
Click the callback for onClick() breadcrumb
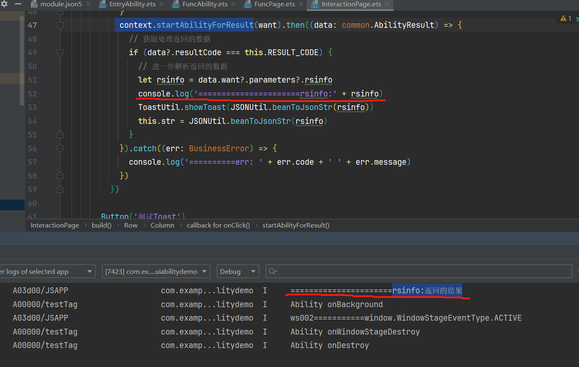218,225
